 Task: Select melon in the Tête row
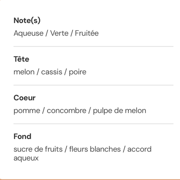click(x=24, y=72)
